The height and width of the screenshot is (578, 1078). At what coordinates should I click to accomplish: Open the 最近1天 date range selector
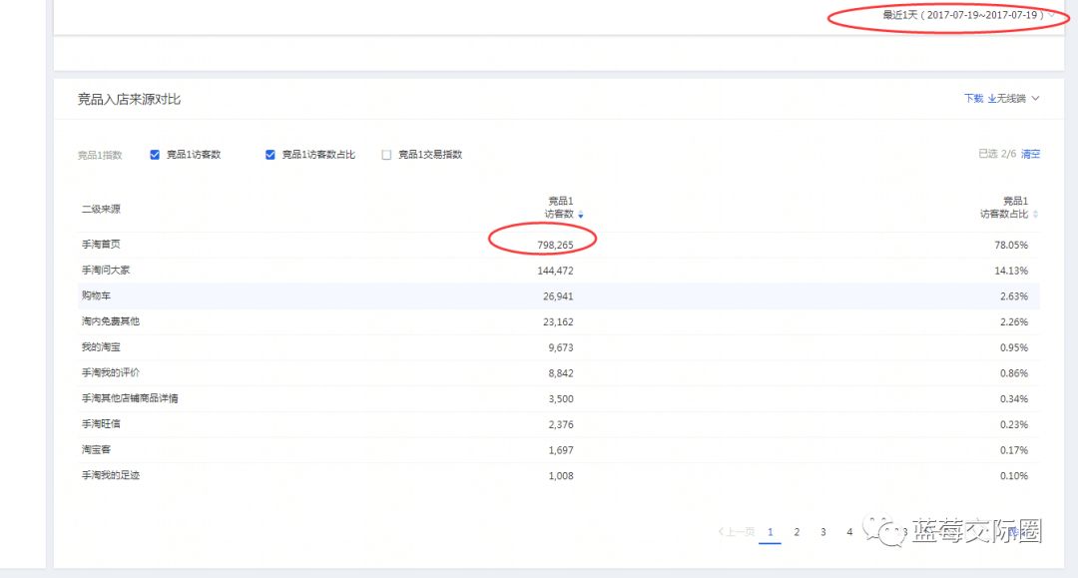click(x=962, y=16)
